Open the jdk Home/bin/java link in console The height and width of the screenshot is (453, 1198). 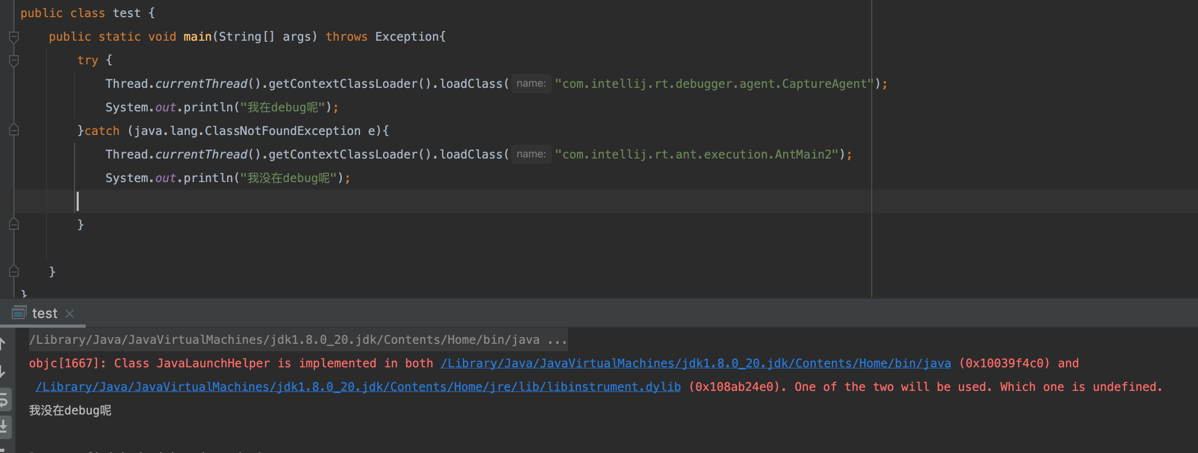point(695,364)
